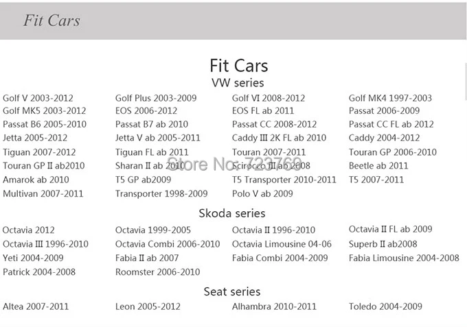Select Leon 2005-2012 entry

pyautogui.click(x=148, y=306)
